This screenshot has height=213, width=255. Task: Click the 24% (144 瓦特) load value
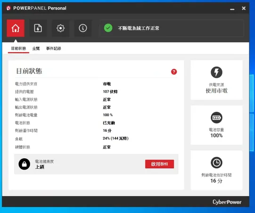pos(115,138)
